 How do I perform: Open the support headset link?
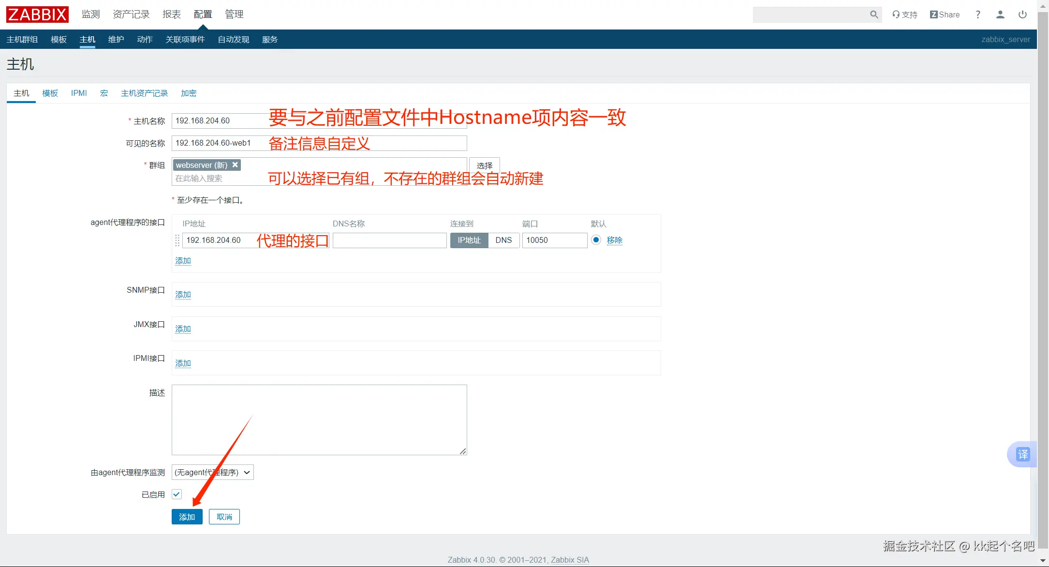[904, 15]
